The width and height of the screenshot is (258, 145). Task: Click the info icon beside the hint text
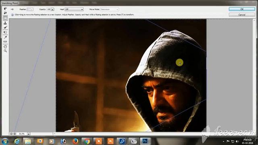[x=12, y=14]
